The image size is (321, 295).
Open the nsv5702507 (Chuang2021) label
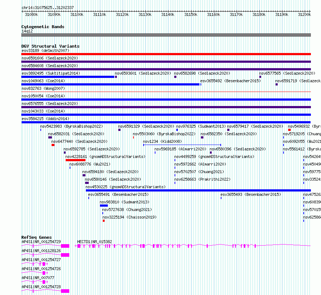click(199, 172)
